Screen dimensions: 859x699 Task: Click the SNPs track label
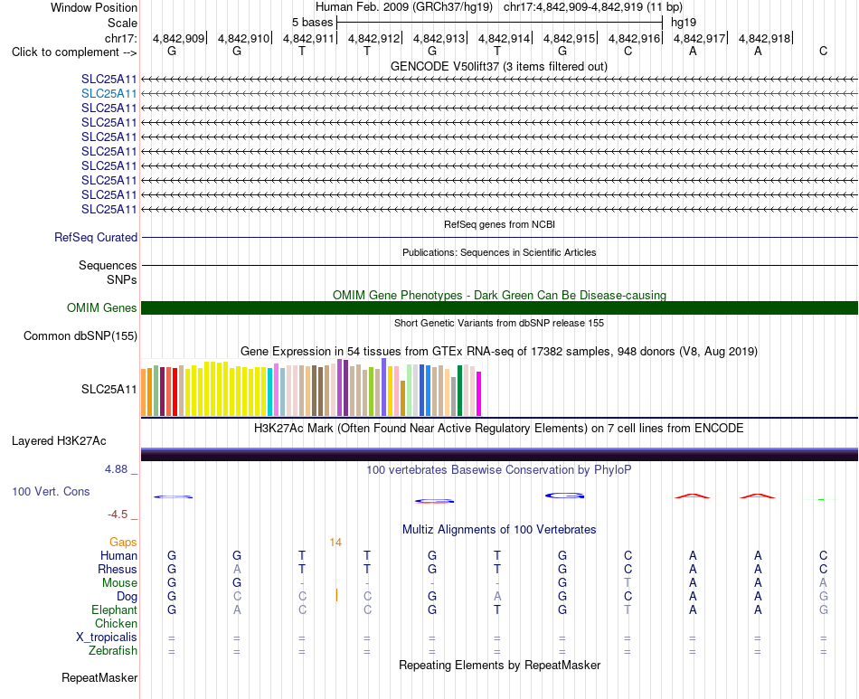[122, 279]
